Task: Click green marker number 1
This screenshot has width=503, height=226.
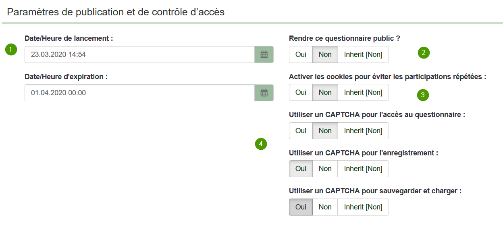Action: 11,50
